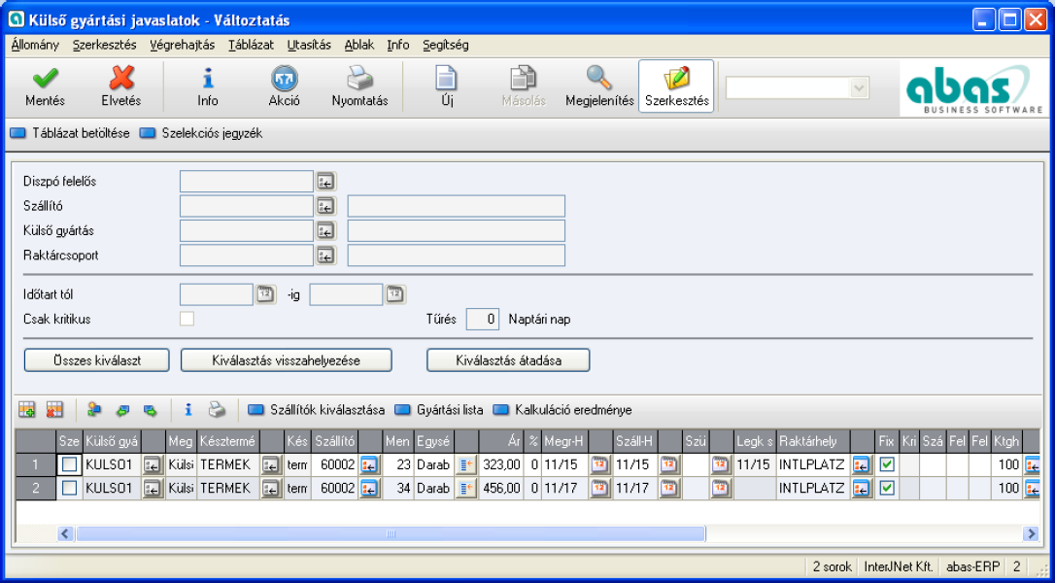This screenshot has width=1055, height=583.
Task: Click the delete table row icon
Action: pyautogui.click(x=54, y=409)
